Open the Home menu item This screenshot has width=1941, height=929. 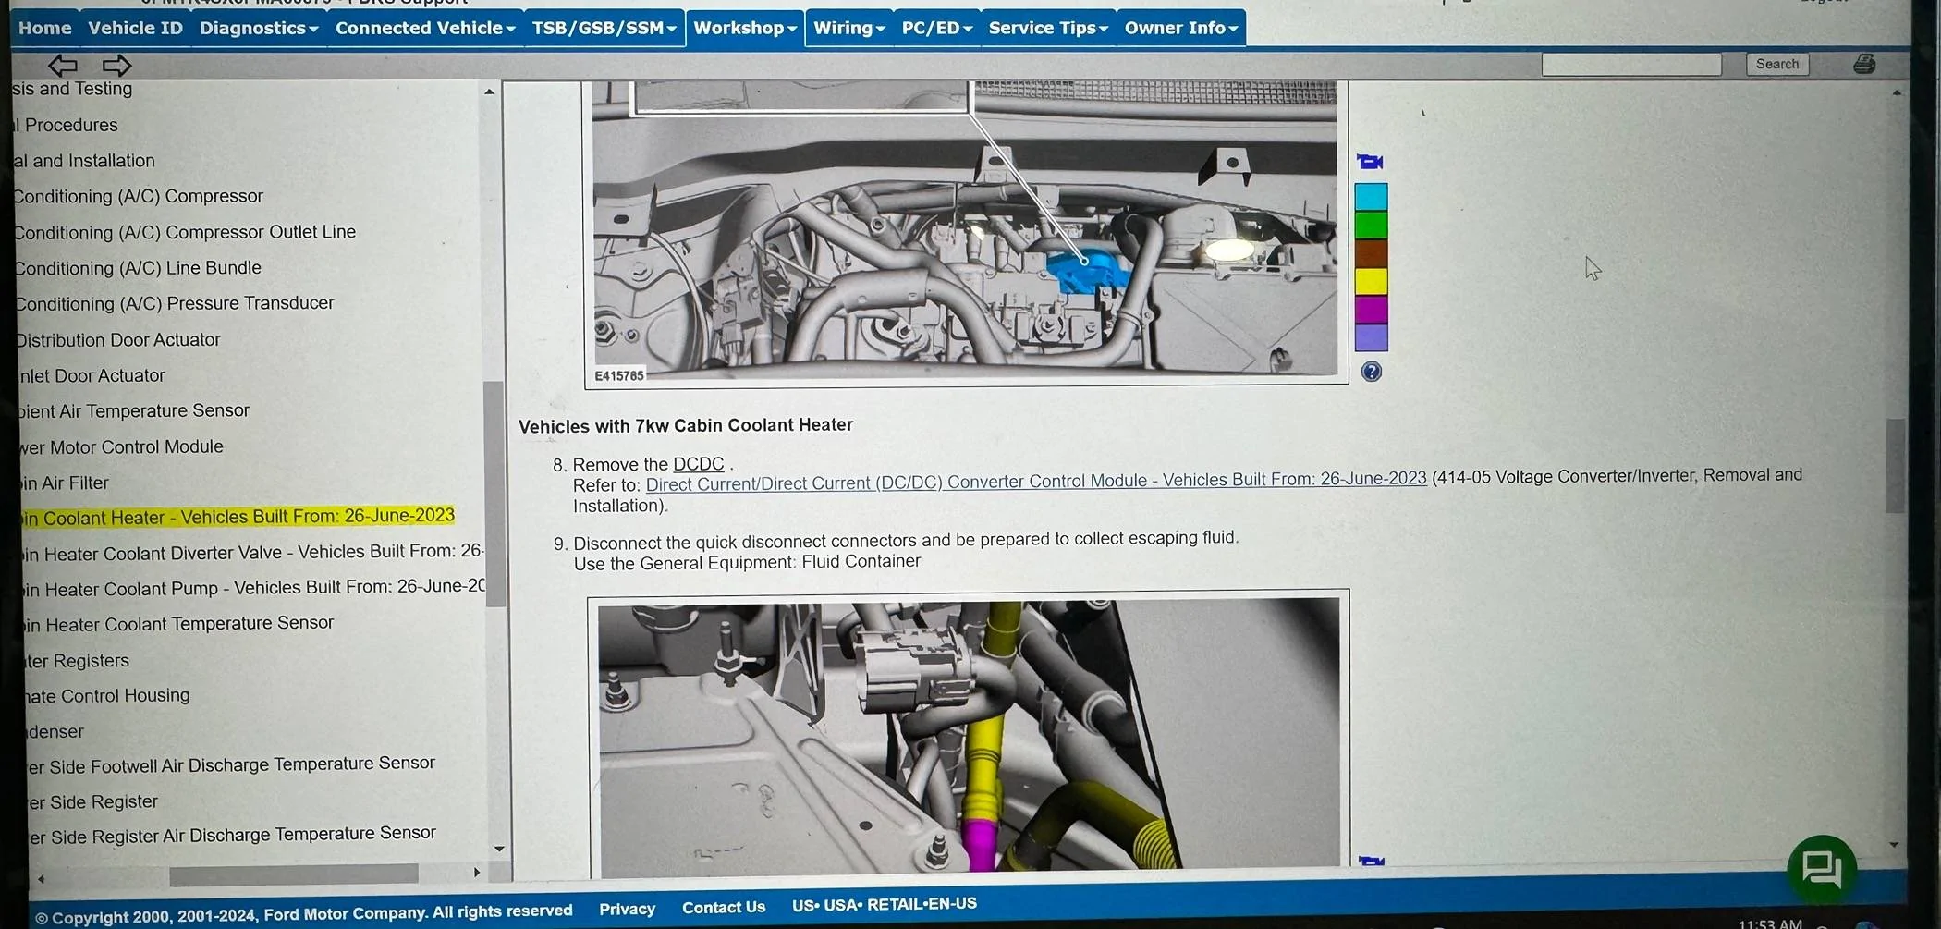pyautogui.click(x=44, y=28)
